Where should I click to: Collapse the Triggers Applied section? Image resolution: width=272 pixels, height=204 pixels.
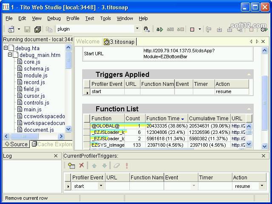pos(249,75)
